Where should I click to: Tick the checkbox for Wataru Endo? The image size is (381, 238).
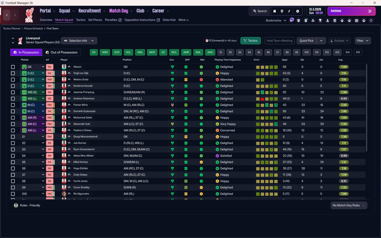point(13,80)
